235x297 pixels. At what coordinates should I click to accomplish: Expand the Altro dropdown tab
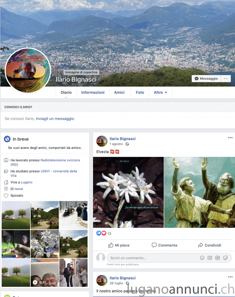click(160, 92)
